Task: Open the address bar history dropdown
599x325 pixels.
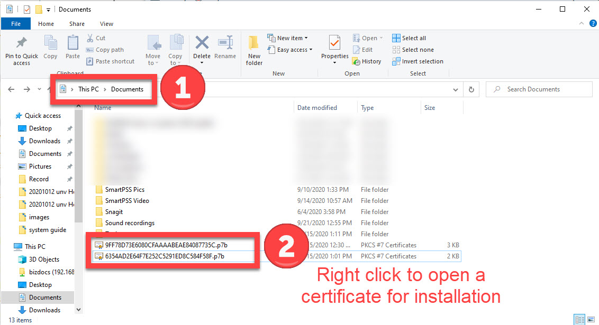Action: click(x=456, y=89)
